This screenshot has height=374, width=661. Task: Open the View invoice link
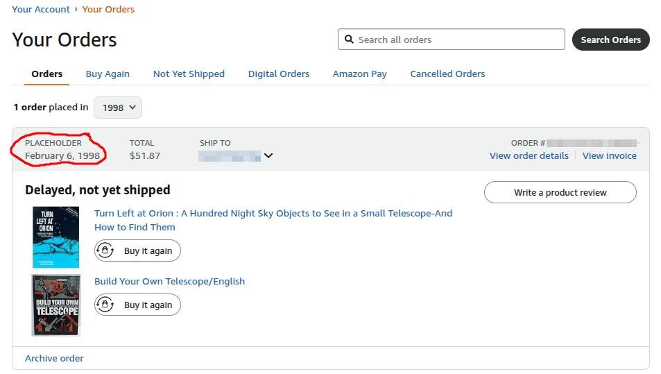pyautogui.click(x=609, y=155)
